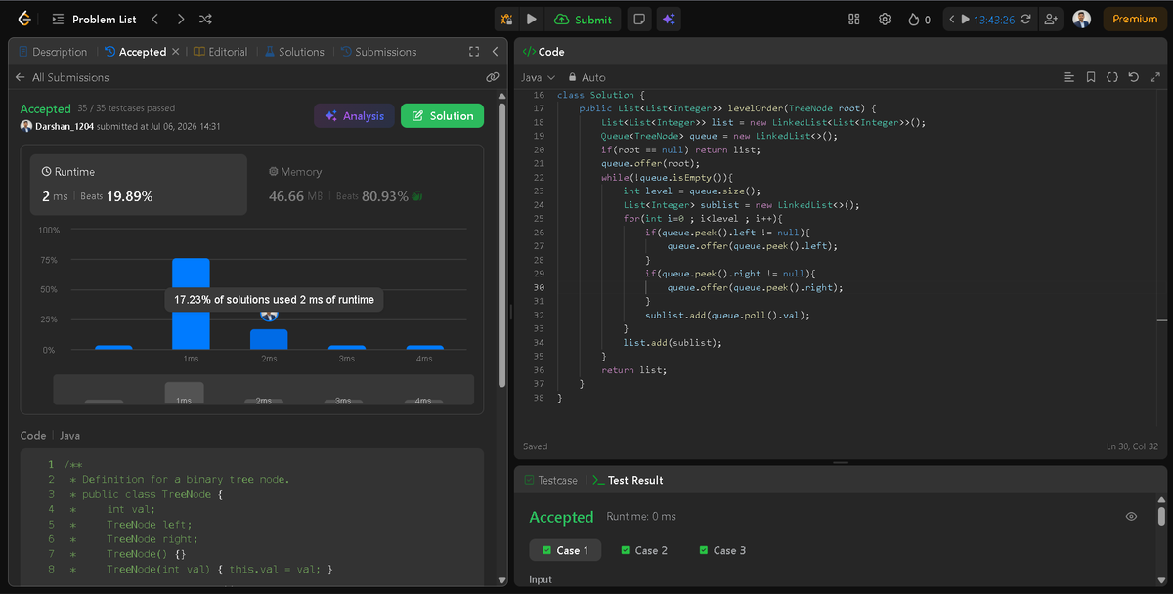Go back with All Submissions arrow
The height and width of the screenshot is (594, 1173).
coord(21,77)
